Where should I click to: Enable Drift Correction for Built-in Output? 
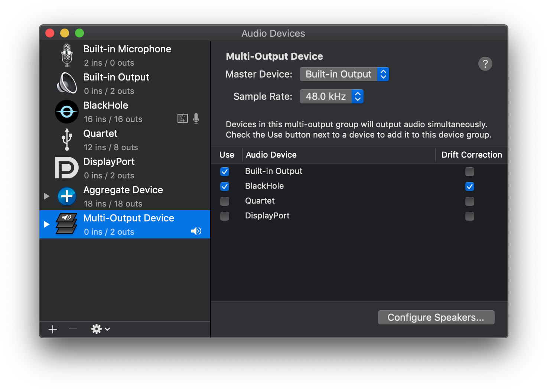click(x=470, y=172)
